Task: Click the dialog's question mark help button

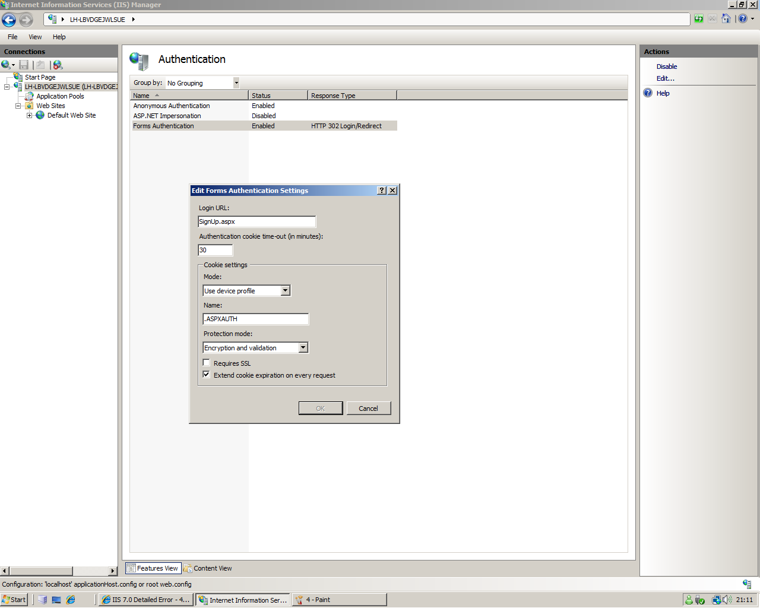Action: coord(382,191)
